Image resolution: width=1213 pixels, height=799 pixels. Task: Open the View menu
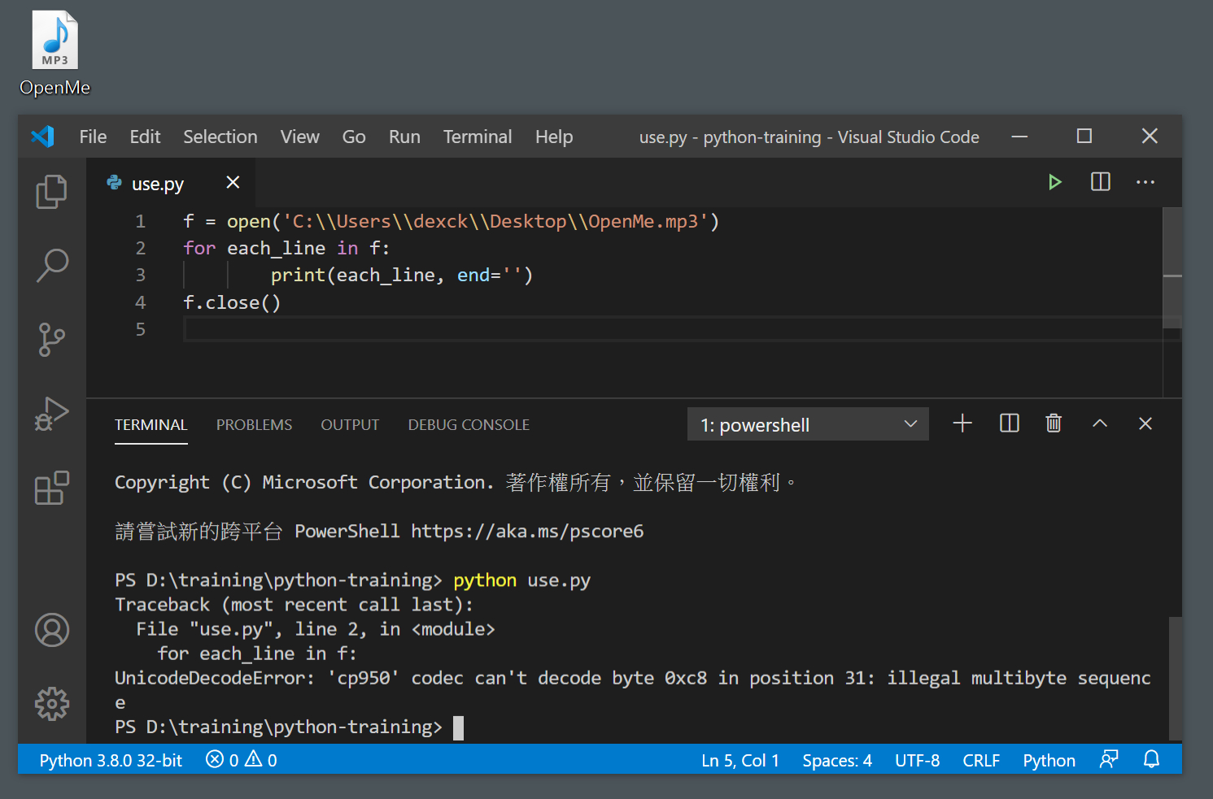click(x=300, y=137)
